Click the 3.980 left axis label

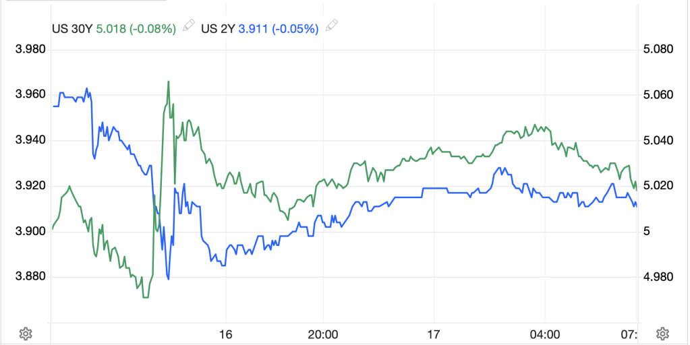pos(30,50)
